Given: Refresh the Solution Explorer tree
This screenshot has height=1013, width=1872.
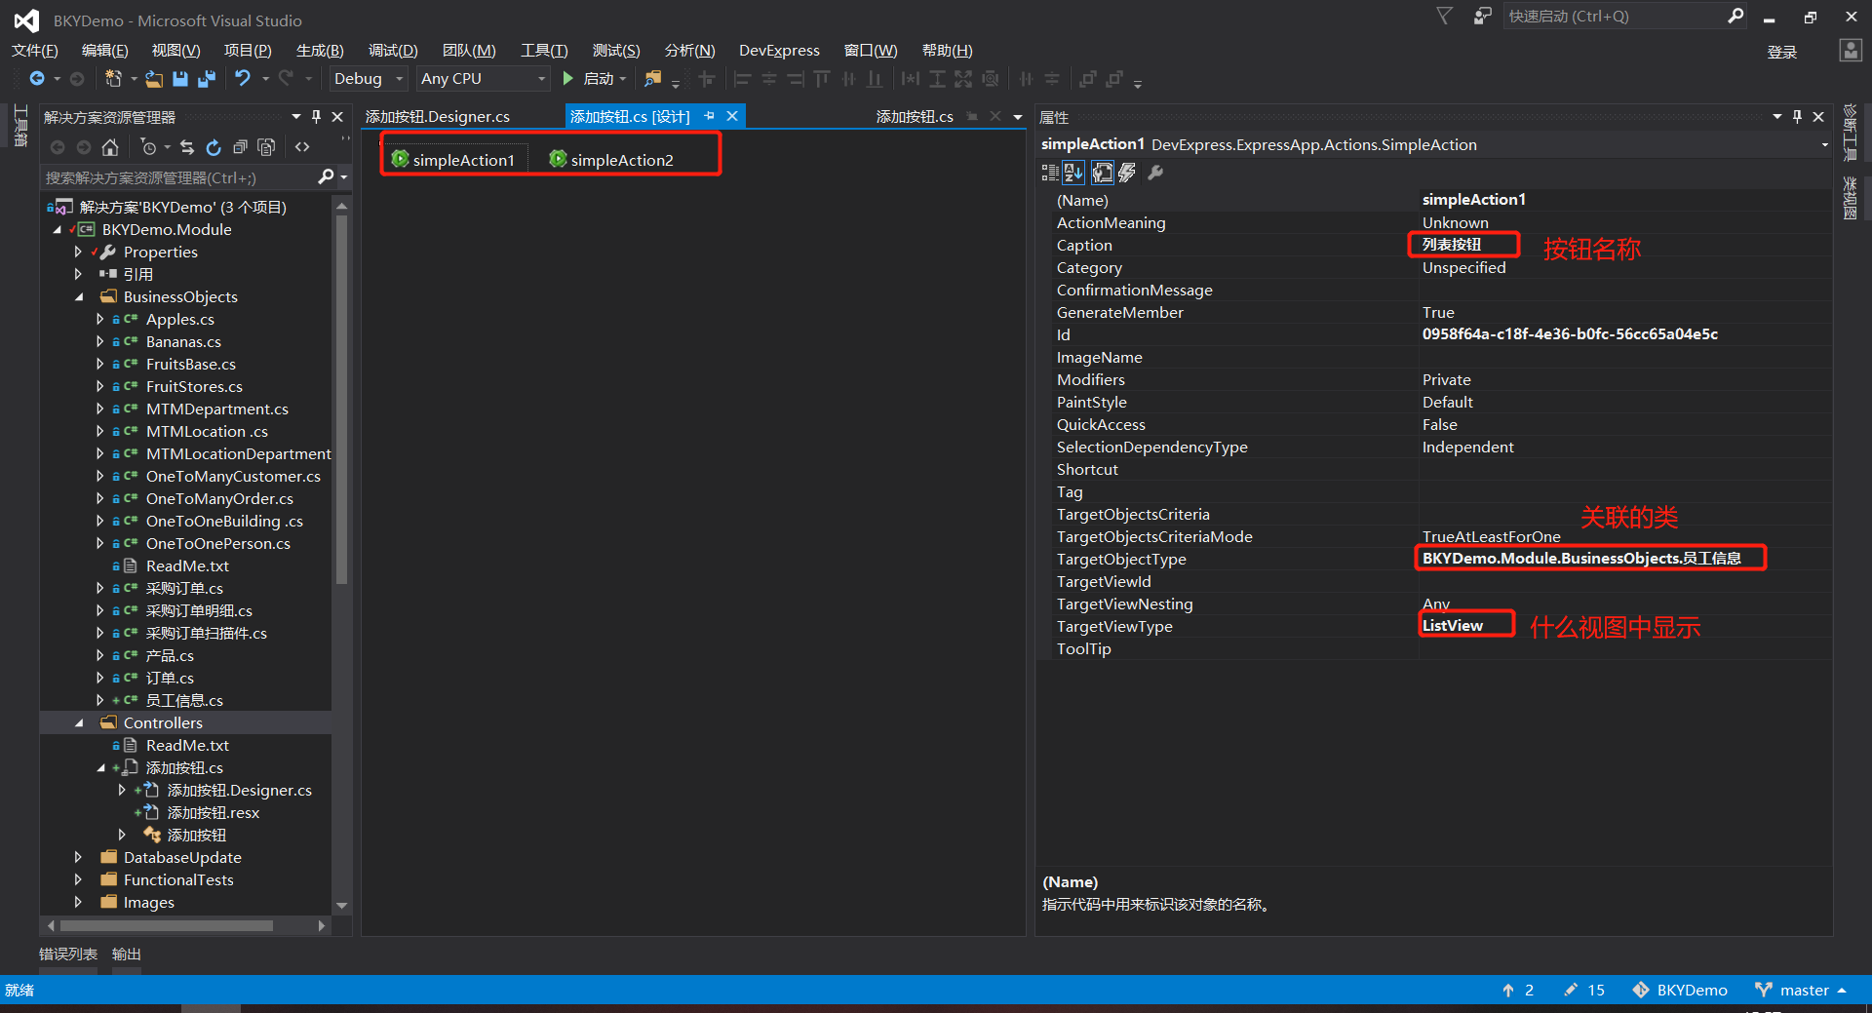Looking at the screenshot, I should coord(214,147).
